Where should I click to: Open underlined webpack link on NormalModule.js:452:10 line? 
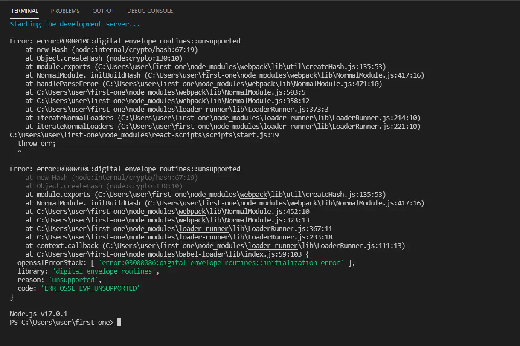[x=192, y=212]
